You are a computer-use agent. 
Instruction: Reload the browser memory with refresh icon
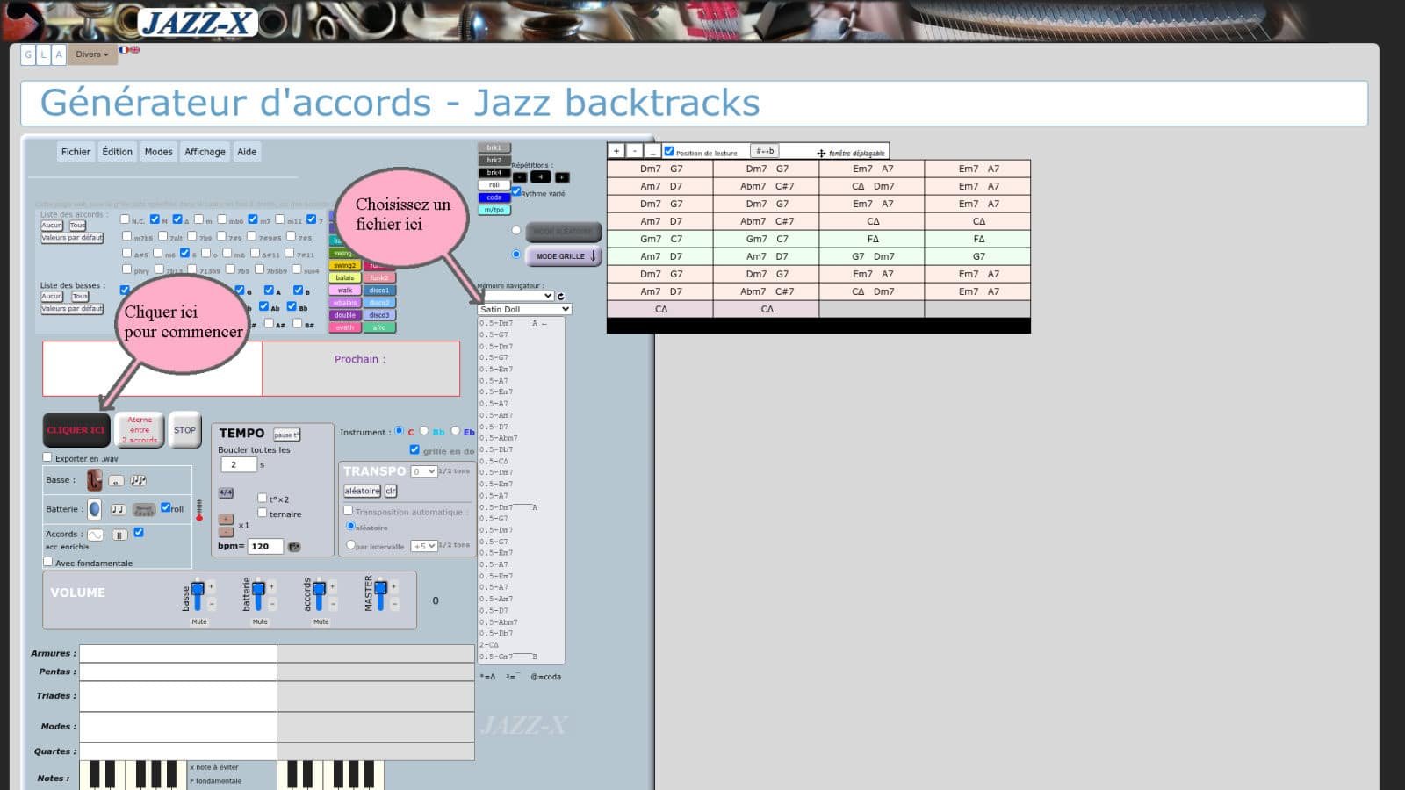click(560, 297)
